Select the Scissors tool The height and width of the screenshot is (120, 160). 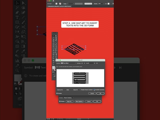[x=56, y=46]
